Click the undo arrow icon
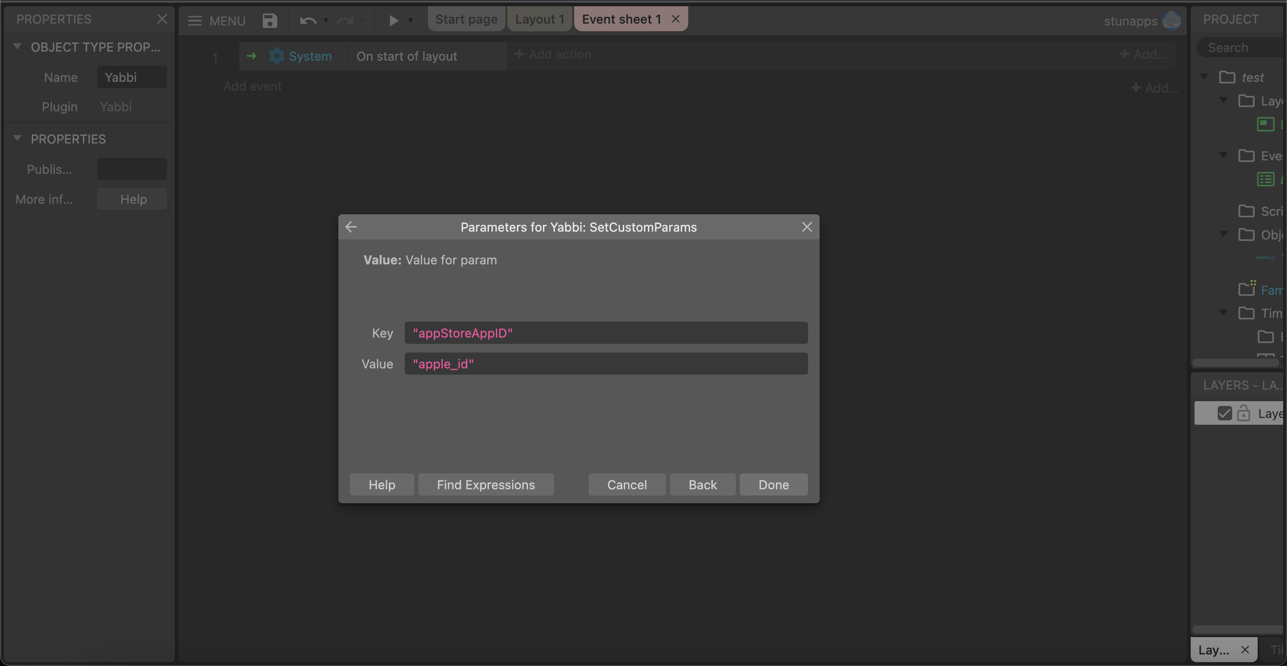 pyautogui.click(x=308, y=21)
